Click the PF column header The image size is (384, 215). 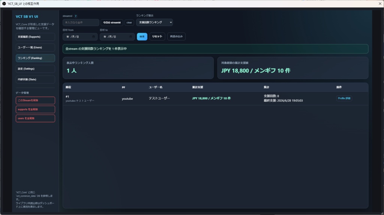123,87
